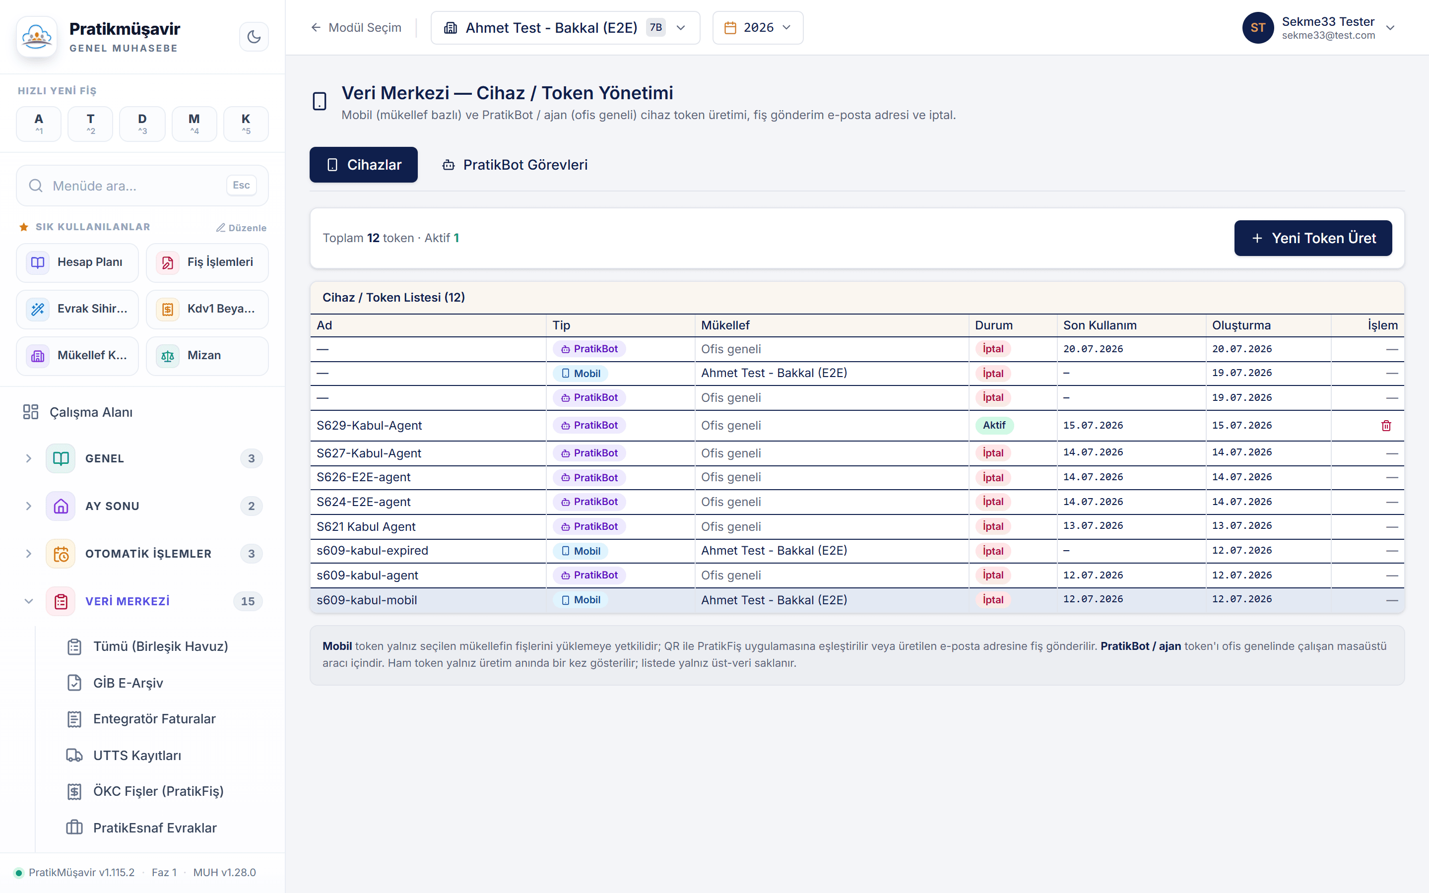The width and height of the screenshot is (1429, 893).
Task: Click the VERİ MERKEZİ clipboard icon
Action: 61,601
